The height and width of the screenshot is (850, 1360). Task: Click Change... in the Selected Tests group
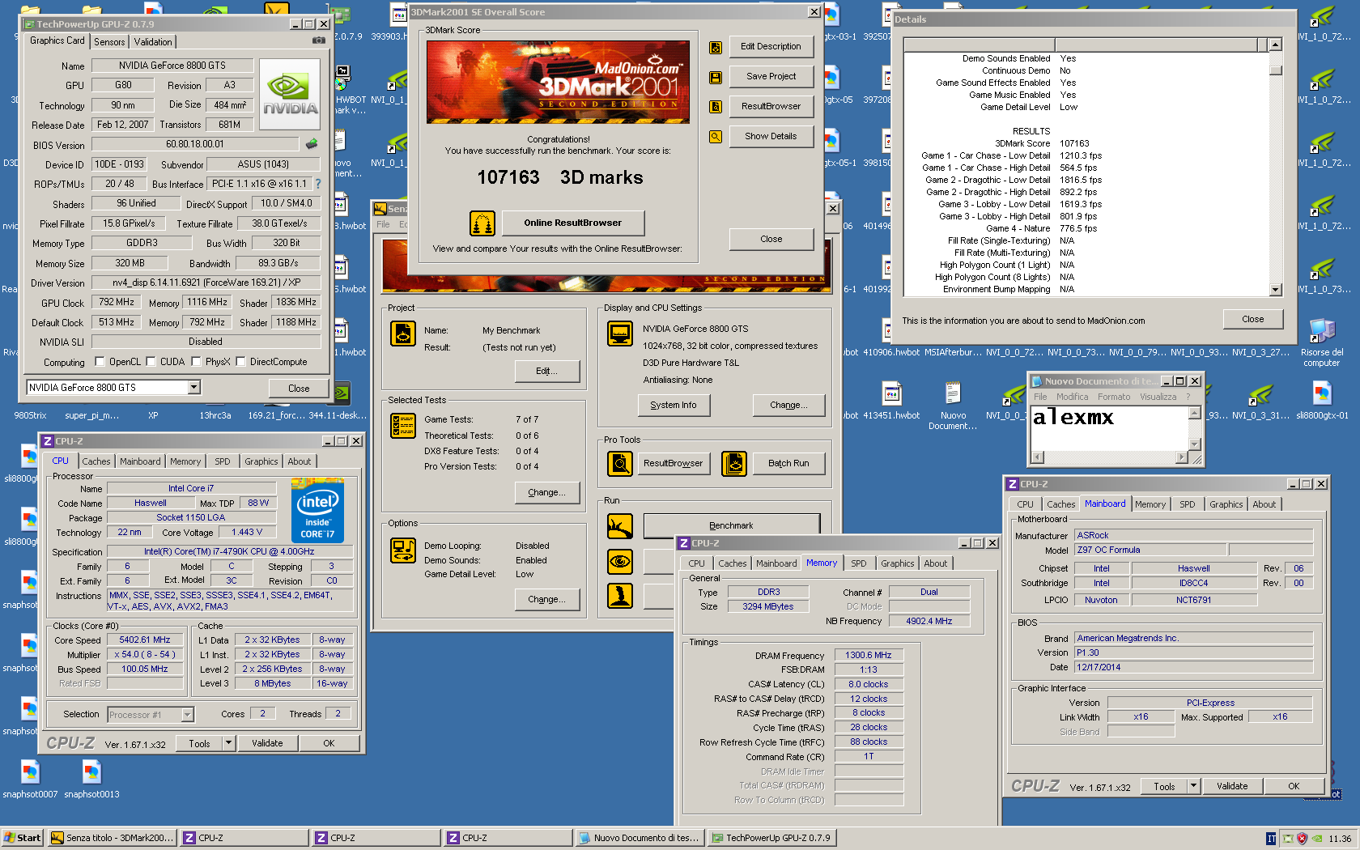click(x=546, y=493)
